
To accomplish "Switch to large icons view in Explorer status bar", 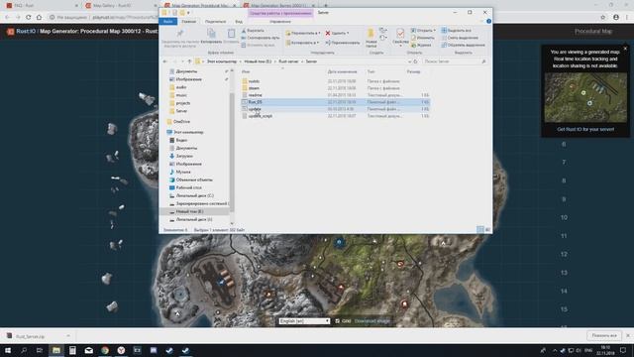I will (487, 229).
